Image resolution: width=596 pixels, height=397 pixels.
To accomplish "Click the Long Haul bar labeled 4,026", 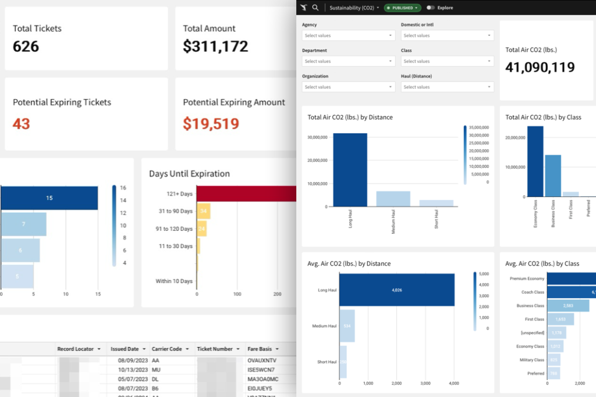I will (x=397, y=290).
